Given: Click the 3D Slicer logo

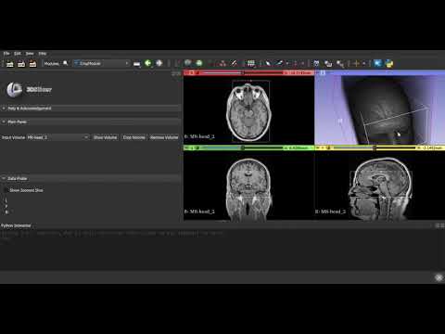Looking at the screenshot, I should pyautogui.click(x=30, y=89).
